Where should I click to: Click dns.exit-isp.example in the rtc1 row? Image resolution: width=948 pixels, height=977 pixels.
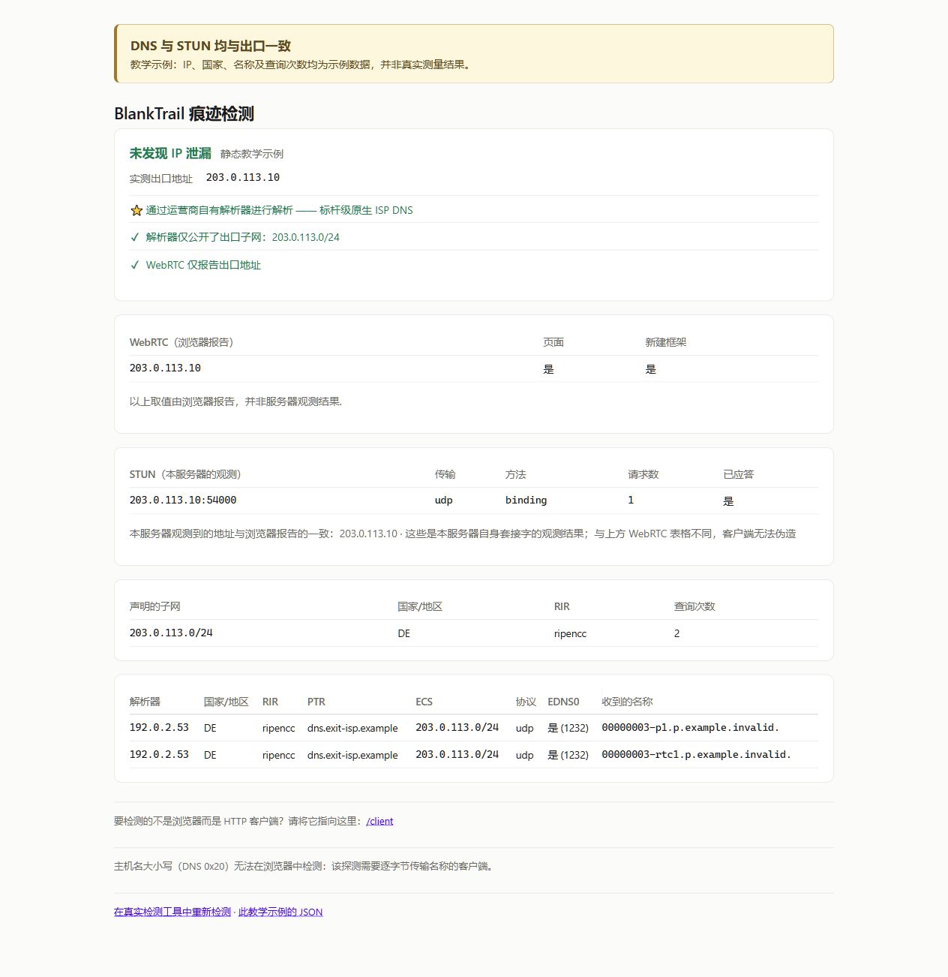(352, 755)
